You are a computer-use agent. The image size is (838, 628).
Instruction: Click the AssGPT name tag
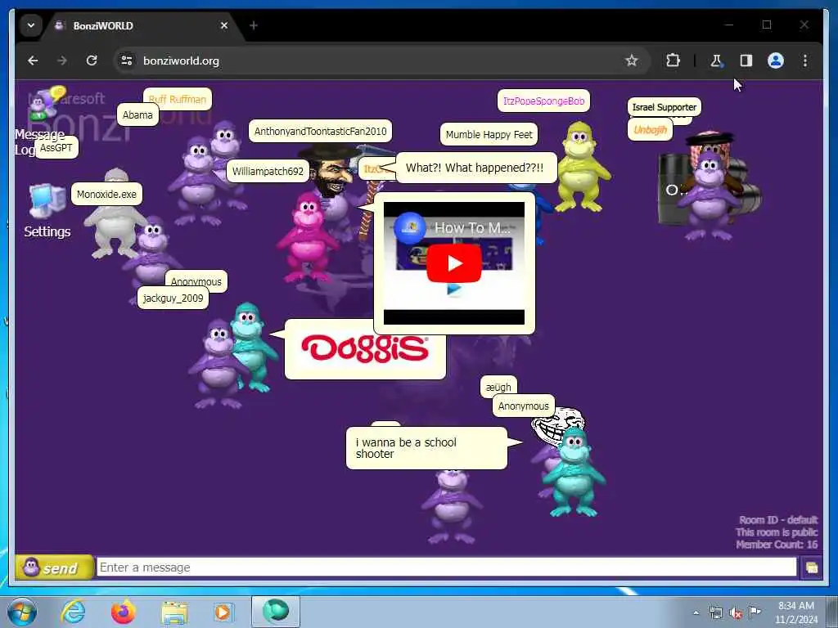click(x=56, y=147)
